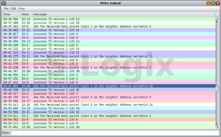221x137 pixels.
Task: Select the row at time 00:39.597
Action: pos(109,38)
